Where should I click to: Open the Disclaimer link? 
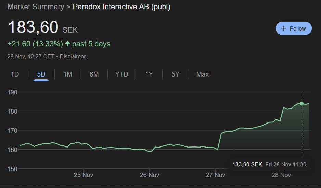pyautogui.click(x=73, y=57)
